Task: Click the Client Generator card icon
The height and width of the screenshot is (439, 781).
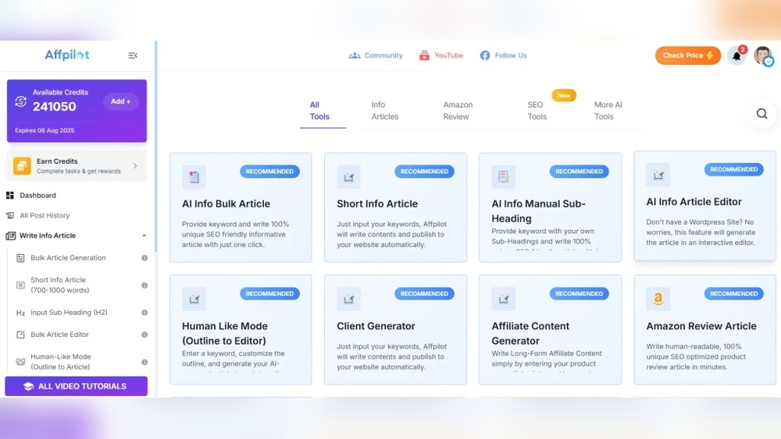Action: click(x=348, y=299)
